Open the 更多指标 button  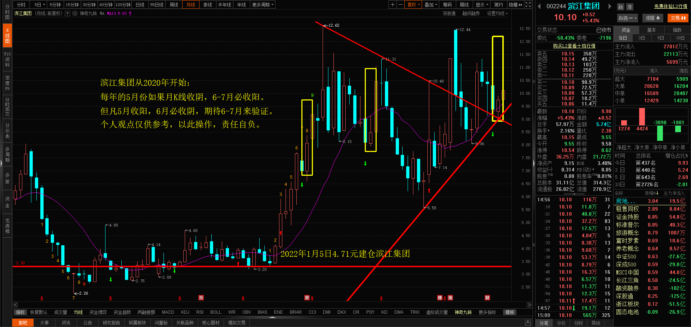tap(487, 312)
